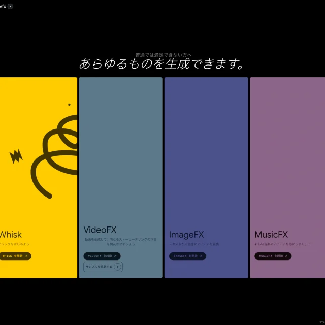Click the heading あらゆるものを生成できます。

[x=161, y=64]
